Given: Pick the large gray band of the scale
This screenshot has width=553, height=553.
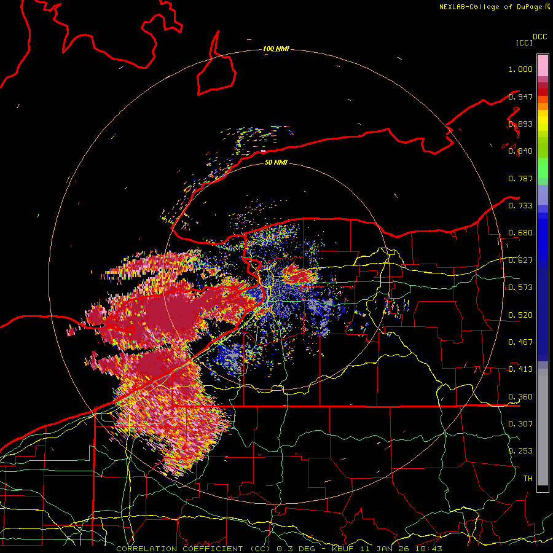Looking at the screenshot, I should tap(543, 427).
